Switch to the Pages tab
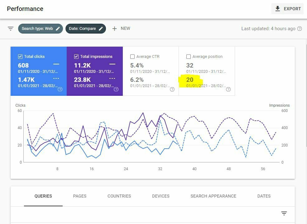307x224 pixels. (x=79, y=196)
